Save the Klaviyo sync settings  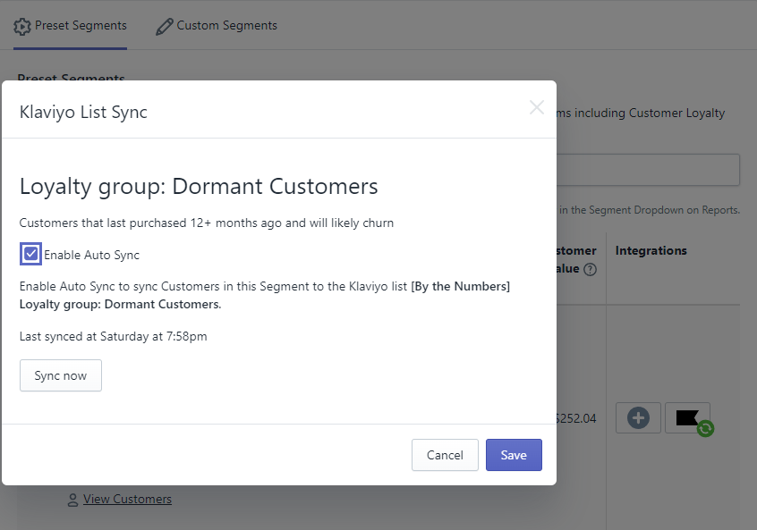coord(514,455)
